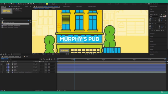Screen dimensions: 168x94
Task: Click the delete trash icon in Project panel
Action: point(12,54)
